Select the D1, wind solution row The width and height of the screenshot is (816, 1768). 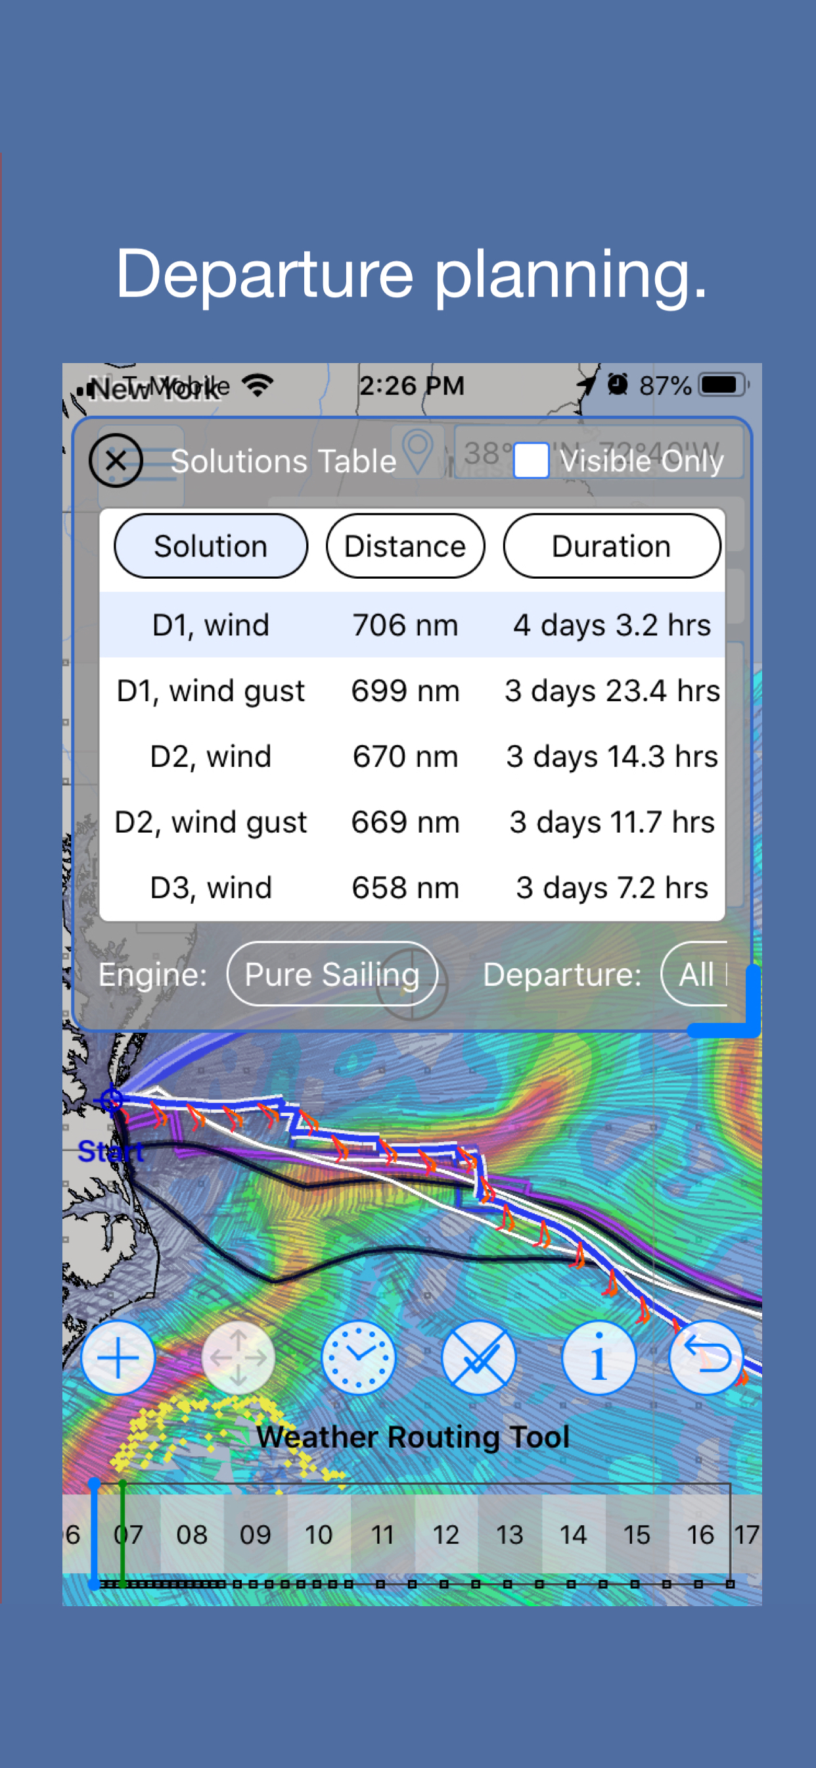pos(411,626)
